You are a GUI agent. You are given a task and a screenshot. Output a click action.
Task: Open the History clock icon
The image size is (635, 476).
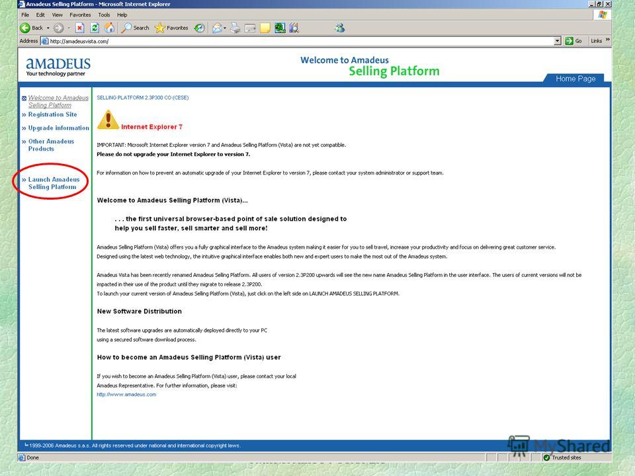199,28
